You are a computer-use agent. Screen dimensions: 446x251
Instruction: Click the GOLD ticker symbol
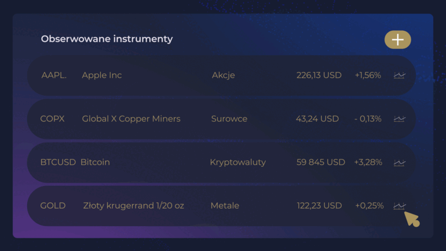coord(53,206)
